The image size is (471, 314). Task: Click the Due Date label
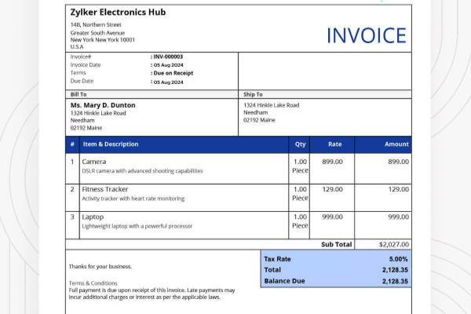pyautogui.click(x=82, y=81)
